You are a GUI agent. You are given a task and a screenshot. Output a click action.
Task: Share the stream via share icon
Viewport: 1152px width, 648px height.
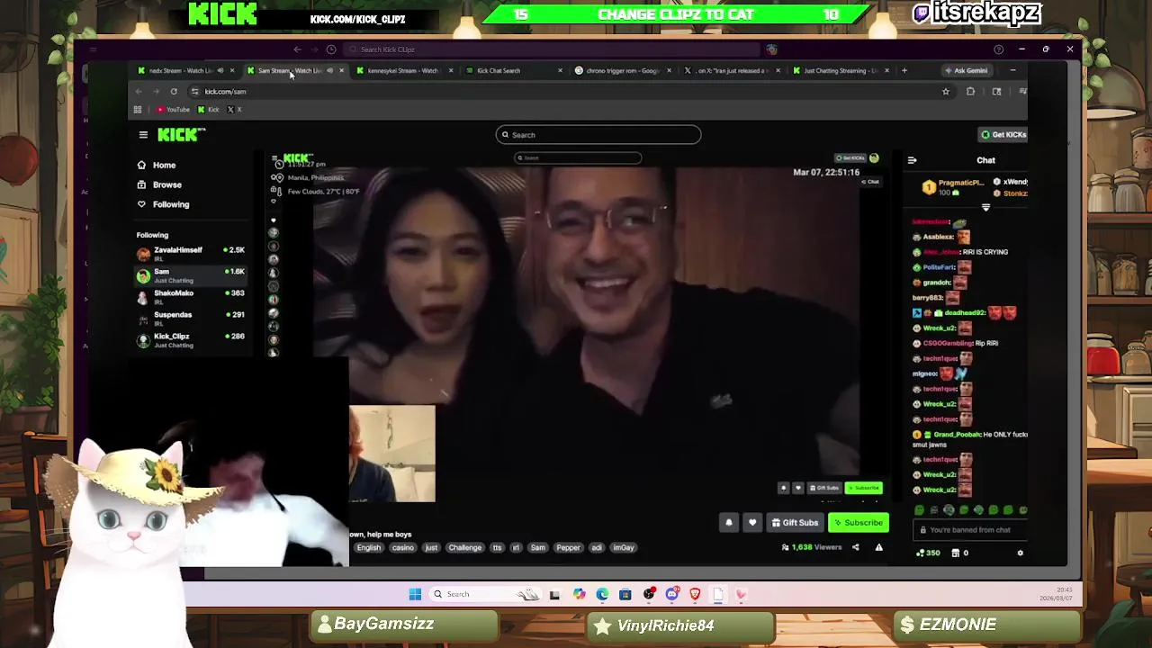point(855,547)
